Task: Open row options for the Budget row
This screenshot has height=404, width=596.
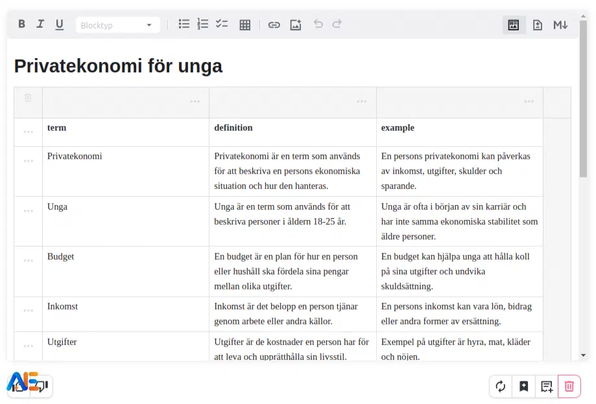Action: click(x=29, y=261)
